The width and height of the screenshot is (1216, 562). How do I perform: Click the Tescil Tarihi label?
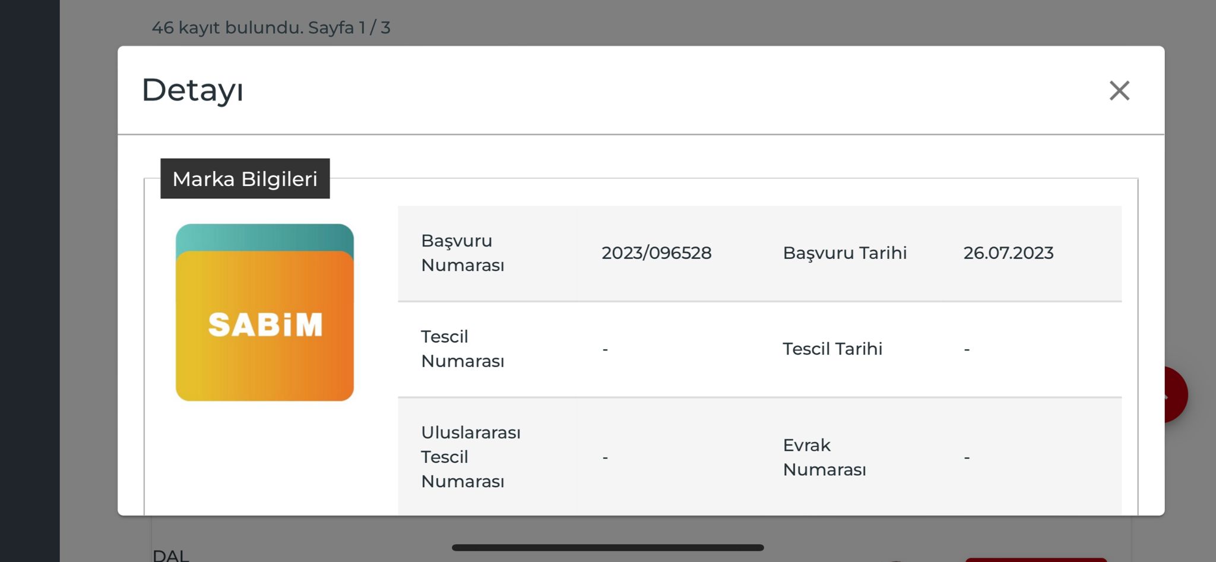pyautogui.click(x=832, y=349)
